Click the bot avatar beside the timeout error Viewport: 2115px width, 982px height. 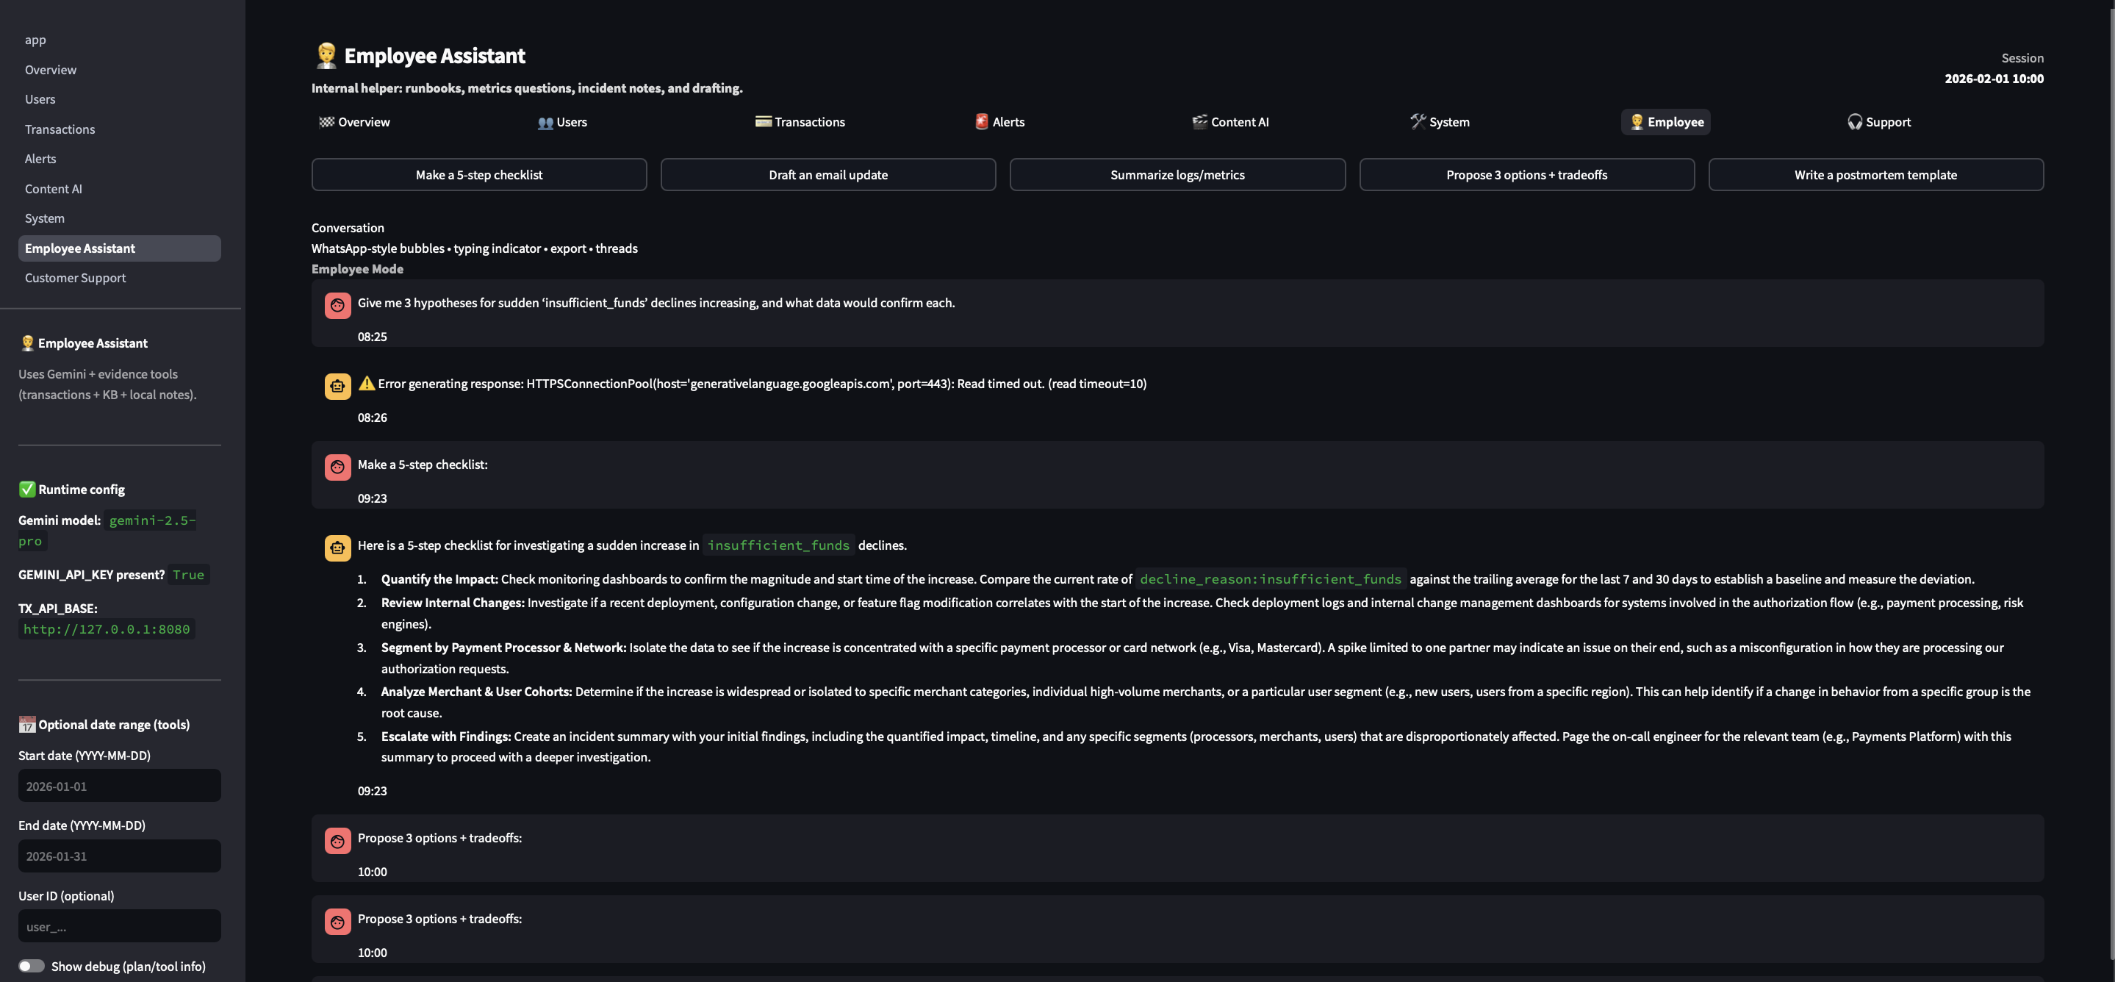(x=337, y=386)
